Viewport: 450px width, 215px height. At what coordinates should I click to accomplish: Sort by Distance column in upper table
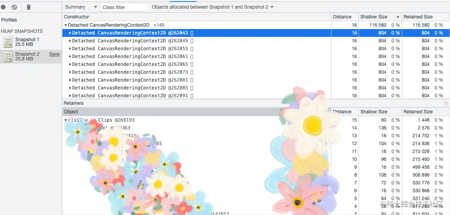coord(345,17)
